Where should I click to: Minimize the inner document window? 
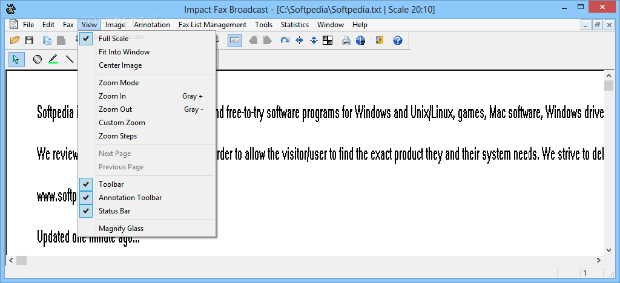[586, 25]
